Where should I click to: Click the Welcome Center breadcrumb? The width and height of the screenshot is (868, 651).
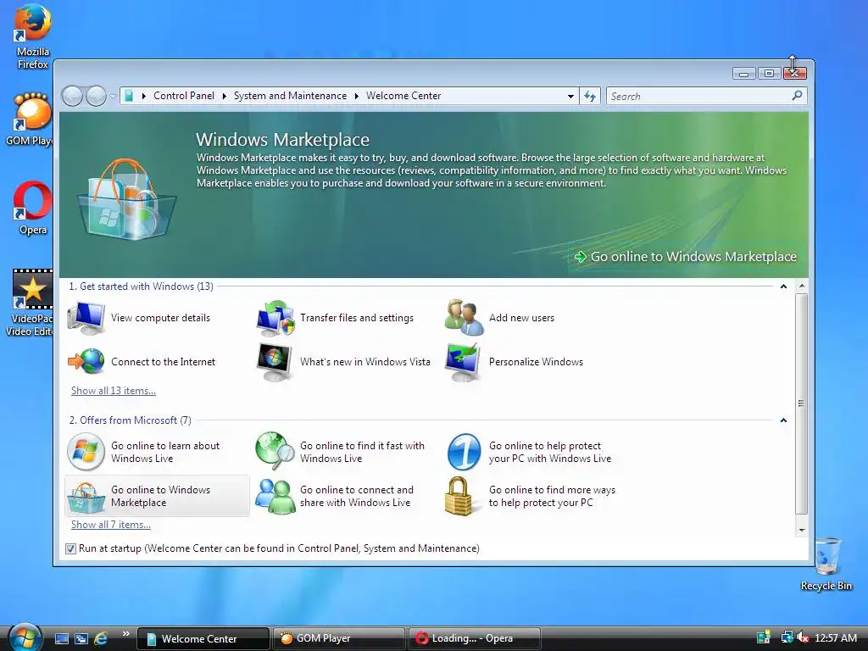[x=403, y=96]
